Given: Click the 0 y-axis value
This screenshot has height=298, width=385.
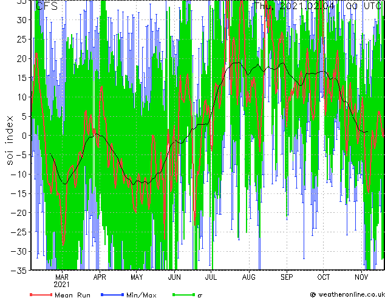Looking at the screenshot, I should click(x=24, y=136).
